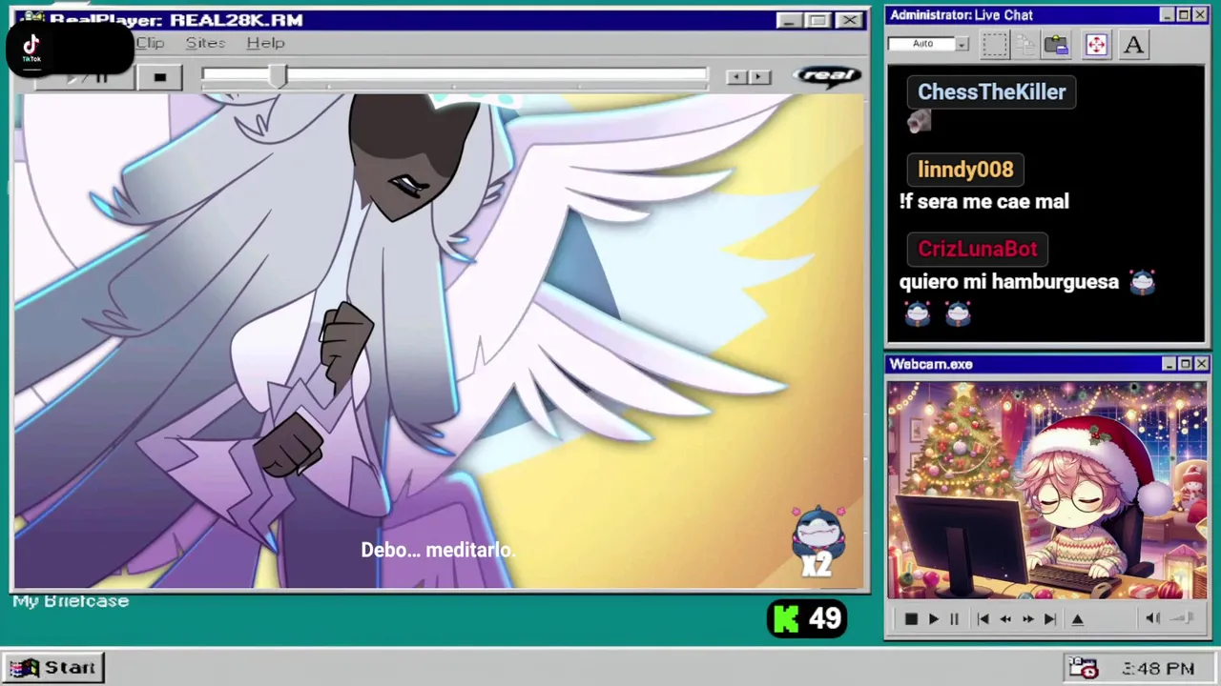Open the font 'A' tool in Live Chat
The width and height of the screenshot is (1221, 686).
tap(1133, 44)
